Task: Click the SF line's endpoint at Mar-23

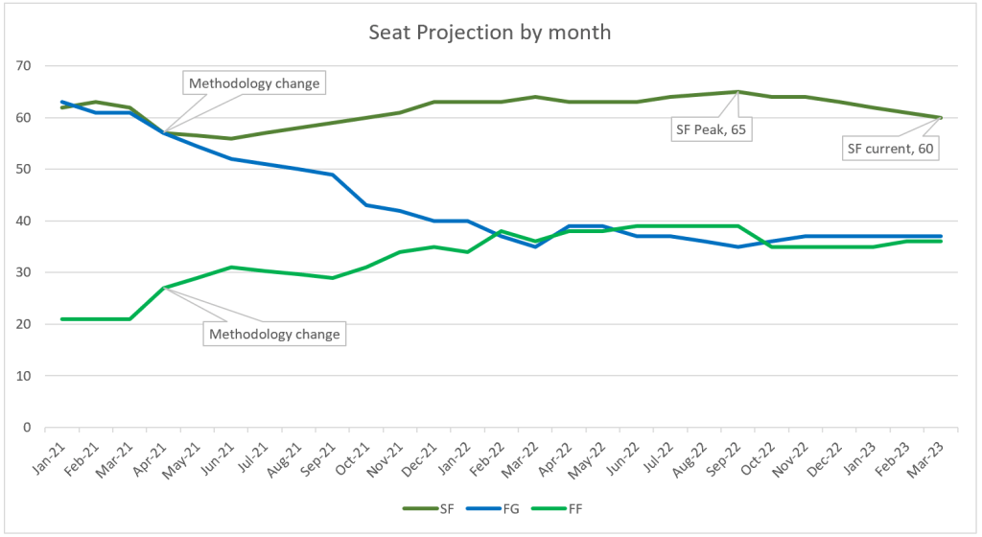Action: tap(941, 118)
